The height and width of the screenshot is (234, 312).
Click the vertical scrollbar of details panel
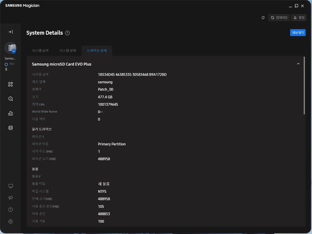(x=304, y=85)
